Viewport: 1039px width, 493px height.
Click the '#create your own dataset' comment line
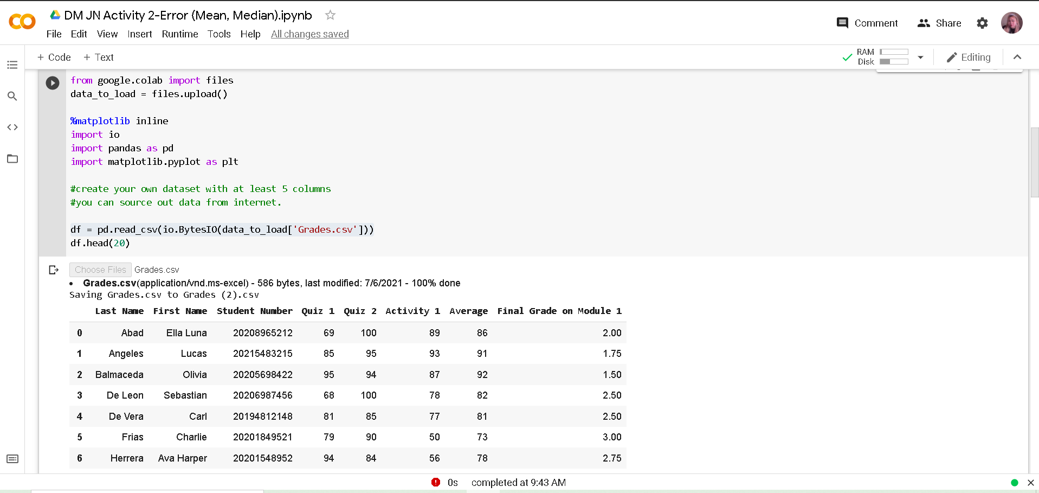coord(201,189)
